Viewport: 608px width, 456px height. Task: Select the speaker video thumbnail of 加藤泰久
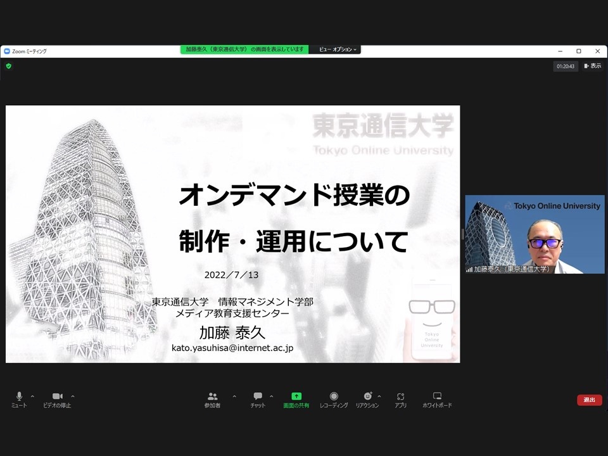[x=535, y=234]
